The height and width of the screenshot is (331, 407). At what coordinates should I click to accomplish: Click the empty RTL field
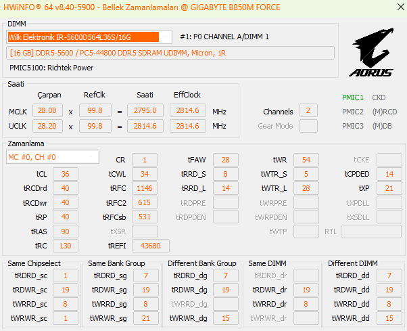(x=371, y=231)
